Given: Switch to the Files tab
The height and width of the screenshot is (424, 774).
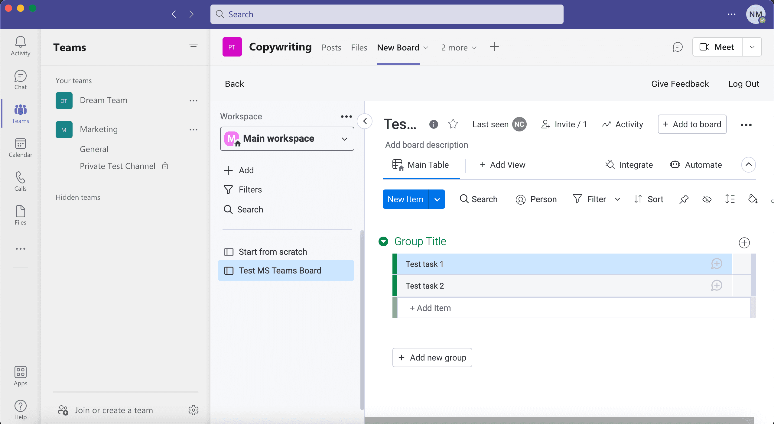Looking at the screenshot, I should (x=359, y=48).
